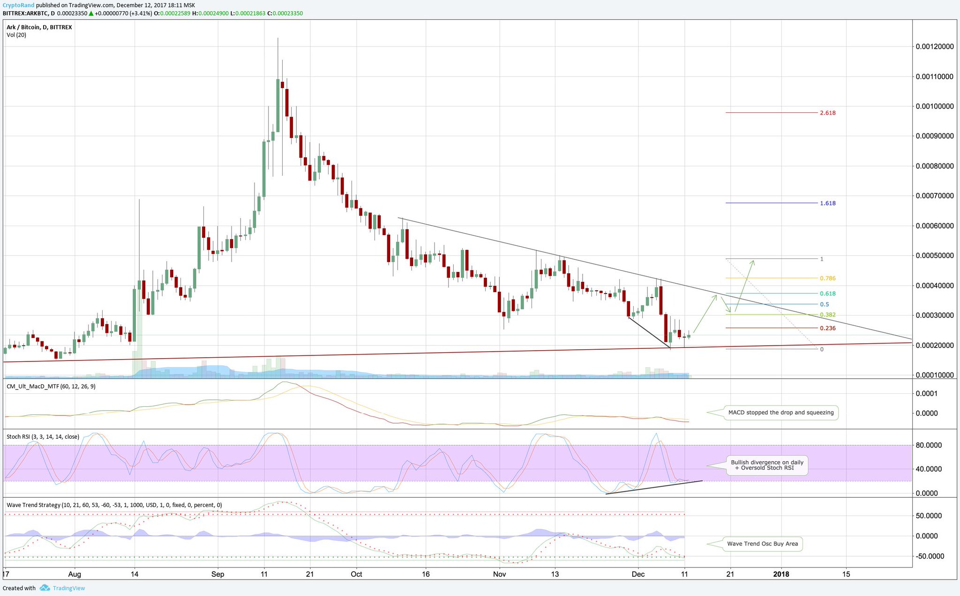Click the 0.00100000 price axis label
The image size is (960, 596).
[x=934, y=106]
